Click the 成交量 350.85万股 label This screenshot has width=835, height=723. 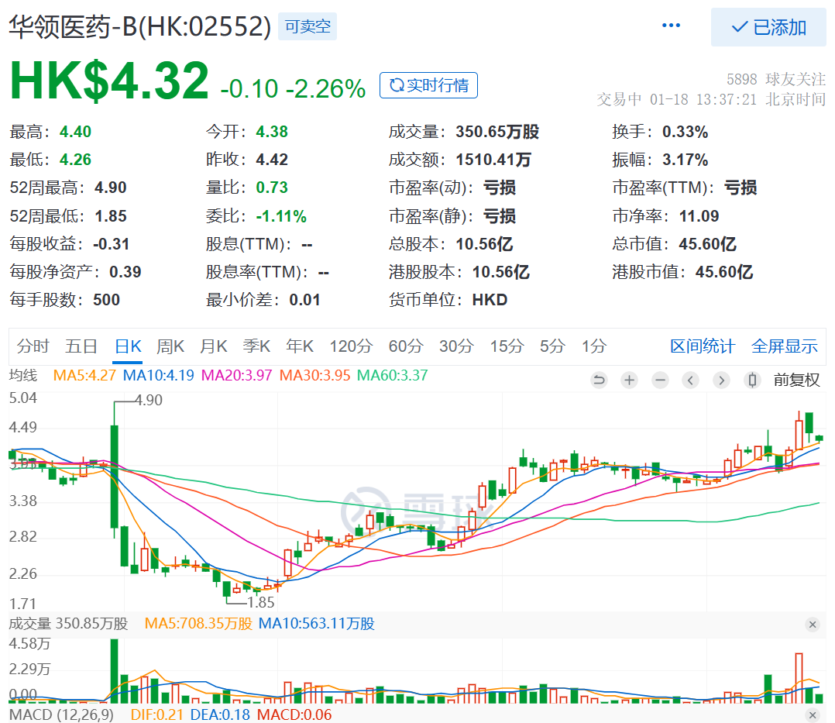(x=68, y=623)
